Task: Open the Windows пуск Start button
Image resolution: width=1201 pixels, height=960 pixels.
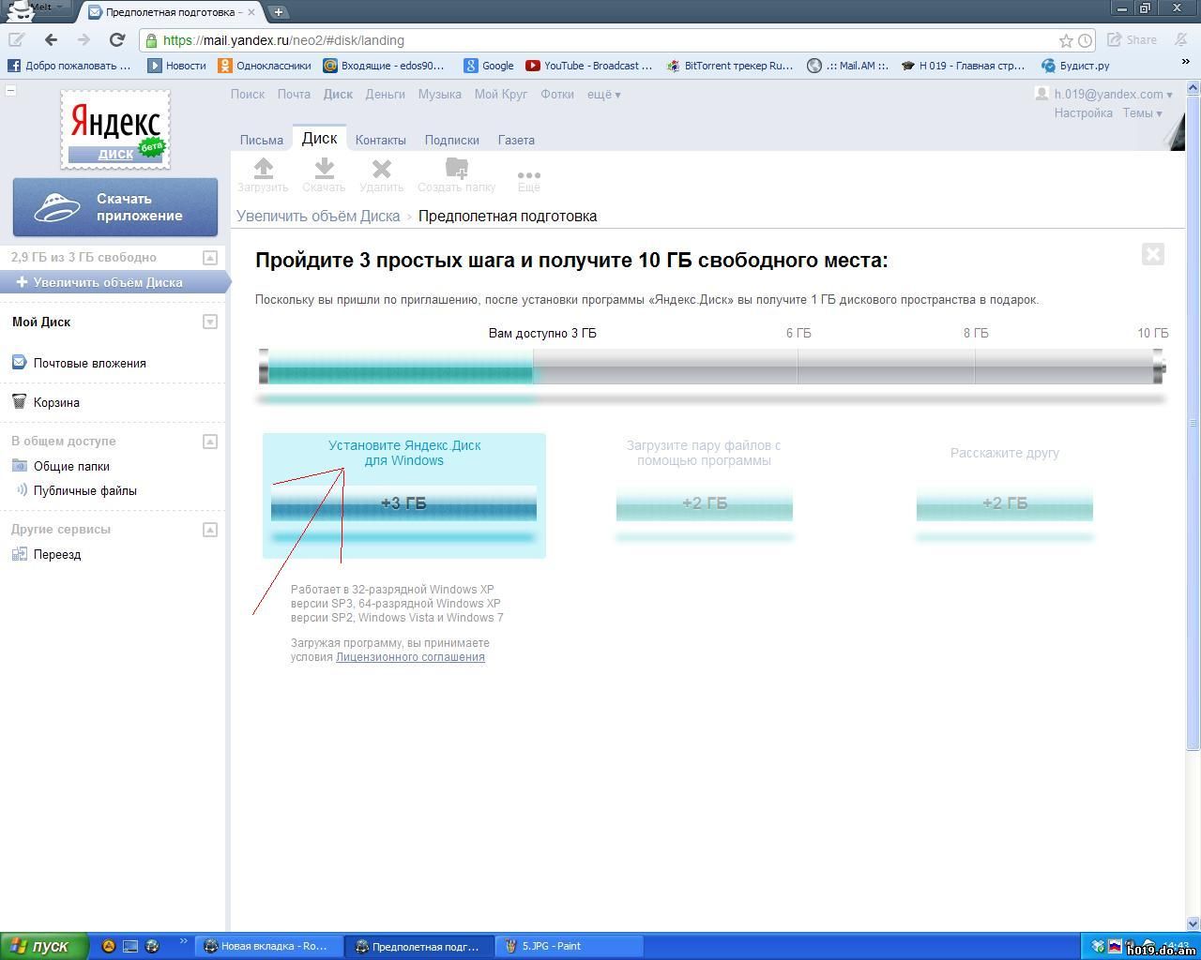Action: pos(45,946)
